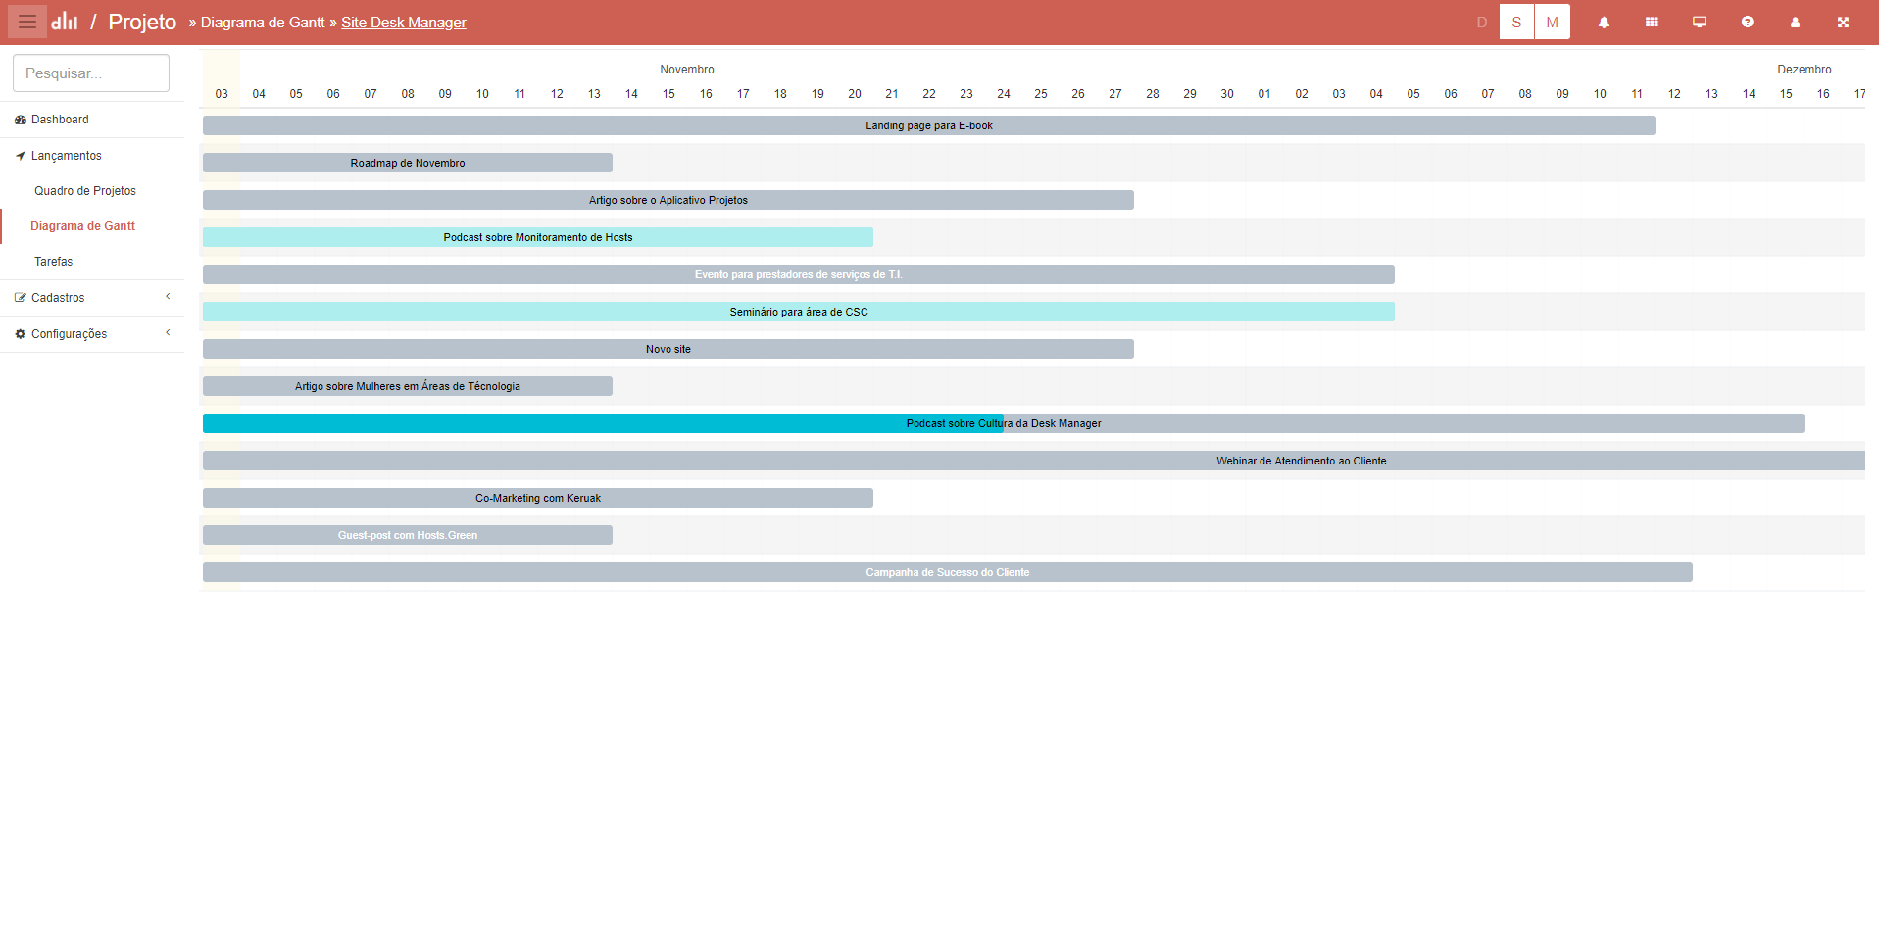Screen dimensions: 1879x928
Task: Click the monitor screen icon
Action: click(x=1700, y=22)
